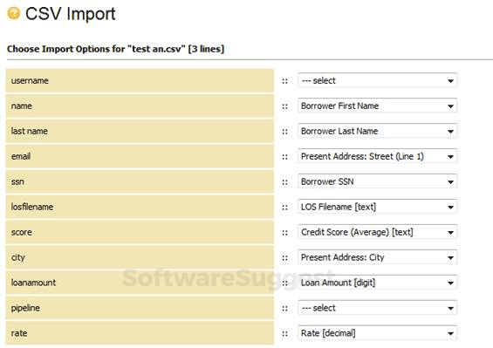Click the username CSV column row
The image size is (493, 348).
140,81
